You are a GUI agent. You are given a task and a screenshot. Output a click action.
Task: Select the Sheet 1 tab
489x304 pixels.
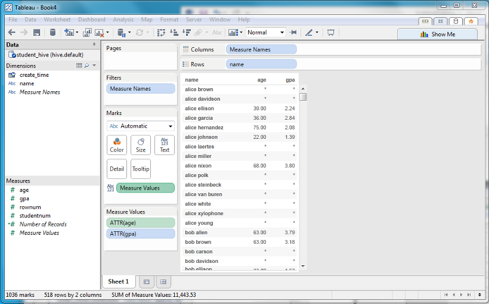click(x=119, y=281)
